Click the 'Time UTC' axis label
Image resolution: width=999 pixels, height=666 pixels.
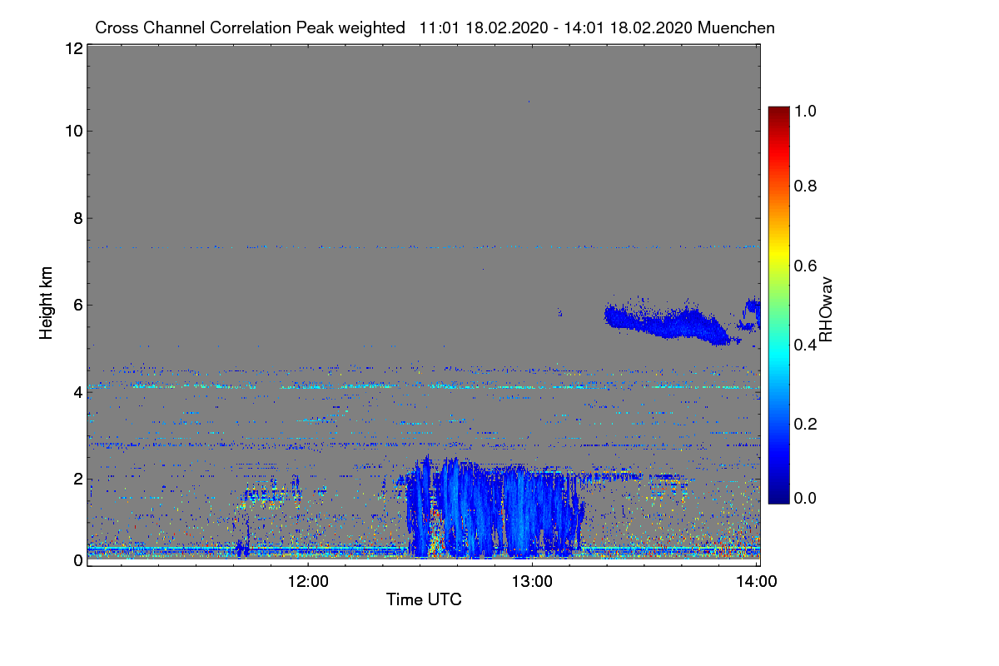click(424, 599)
